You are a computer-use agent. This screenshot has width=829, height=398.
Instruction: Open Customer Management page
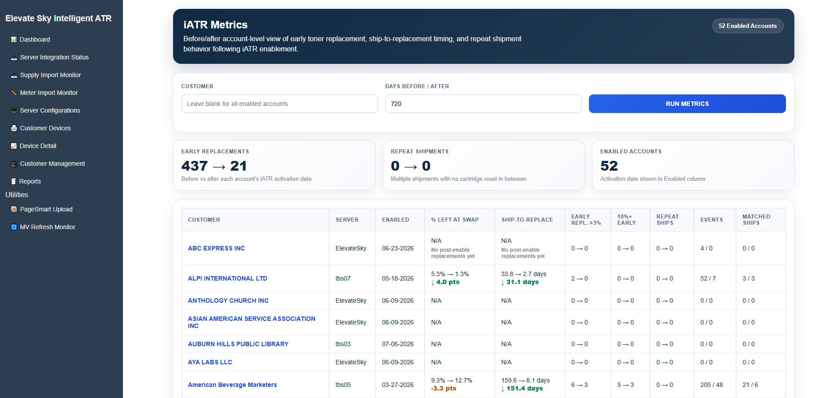pos(52,164)
